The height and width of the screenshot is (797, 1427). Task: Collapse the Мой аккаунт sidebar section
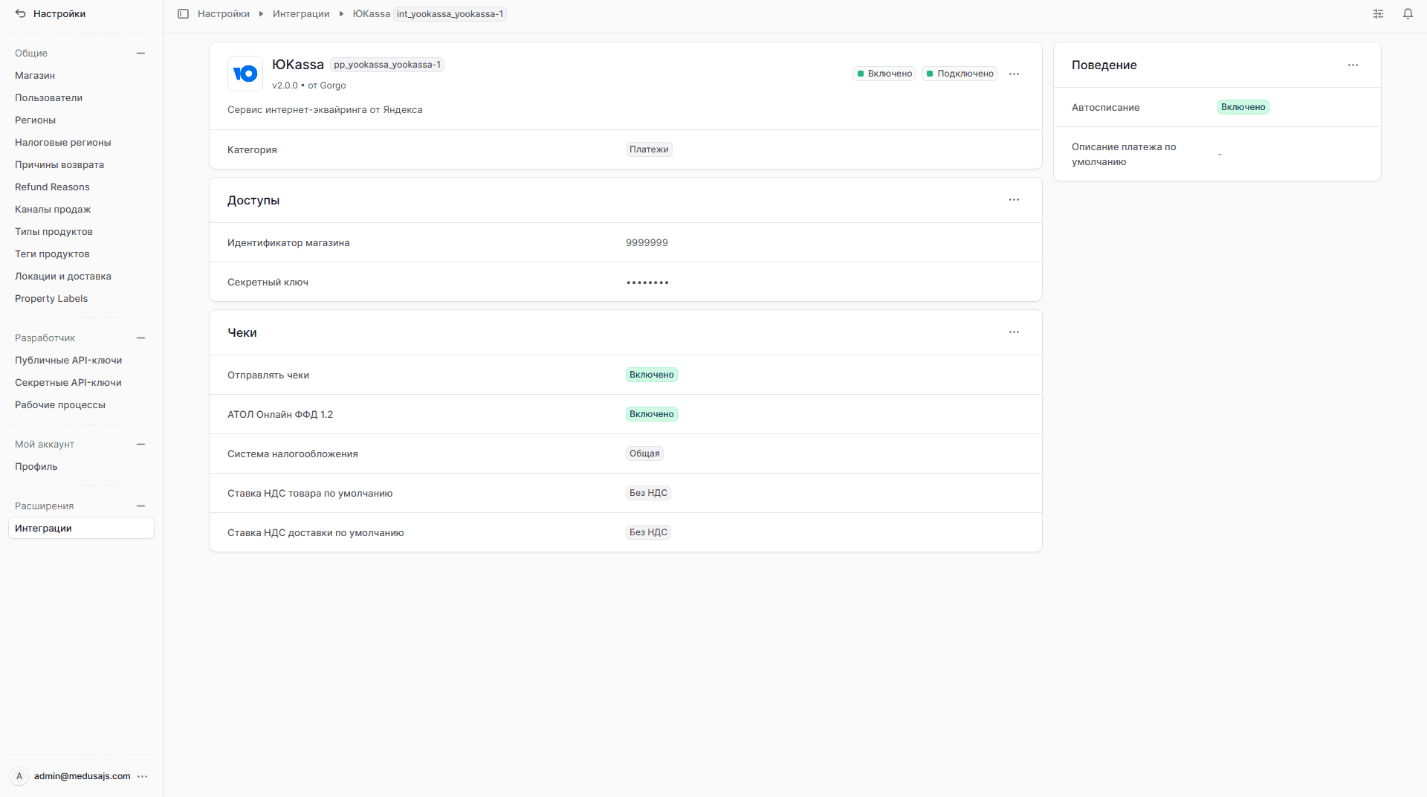[x=140, y=445]
